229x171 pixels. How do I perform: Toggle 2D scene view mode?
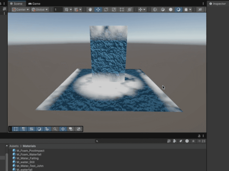coord(200,10)
